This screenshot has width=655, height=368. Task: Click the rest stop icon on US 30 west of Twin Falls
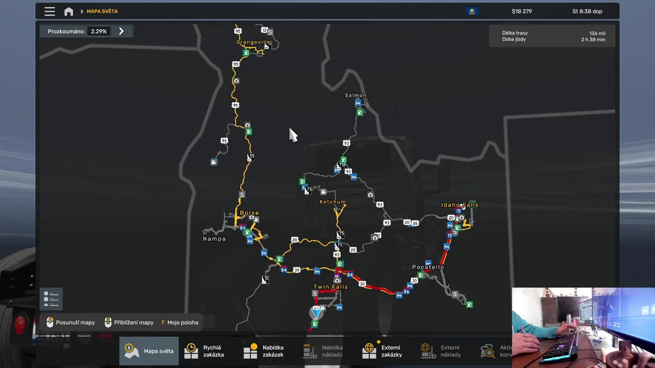tap(317, 271)
